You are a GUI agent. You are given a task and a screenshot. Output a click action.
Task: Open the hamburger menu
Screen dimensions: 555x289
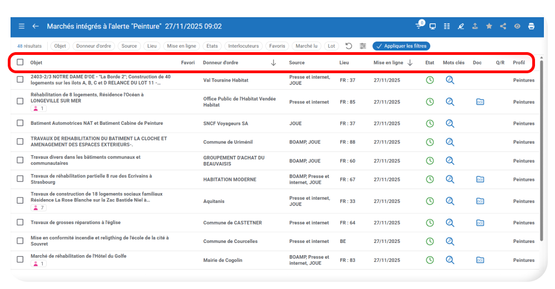(22, 26)
